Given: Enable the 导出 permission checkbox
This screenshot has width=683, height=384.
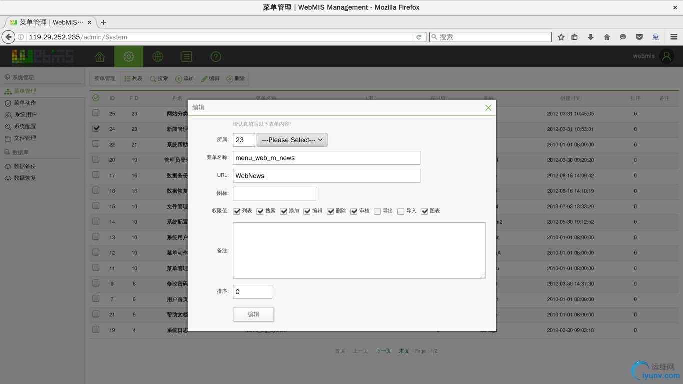Looking at the screenshot, I should click(377, 211).
